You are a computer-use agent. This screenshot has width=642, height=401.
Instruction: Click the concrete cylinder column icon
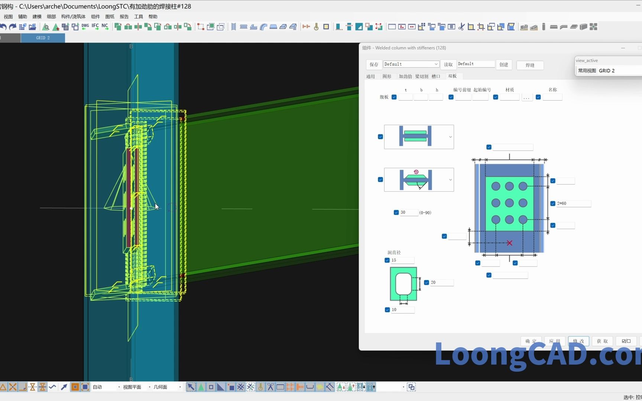pos(544,27)
